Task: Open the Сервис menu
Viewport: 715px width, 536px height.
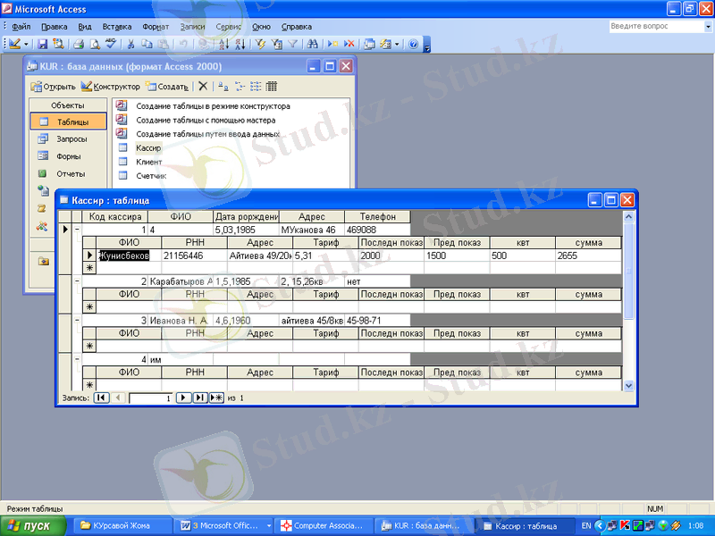Action: [x=229, y=27]
